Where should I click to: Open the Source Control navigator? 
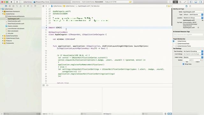pyautogui.click(x=10, y=6)
